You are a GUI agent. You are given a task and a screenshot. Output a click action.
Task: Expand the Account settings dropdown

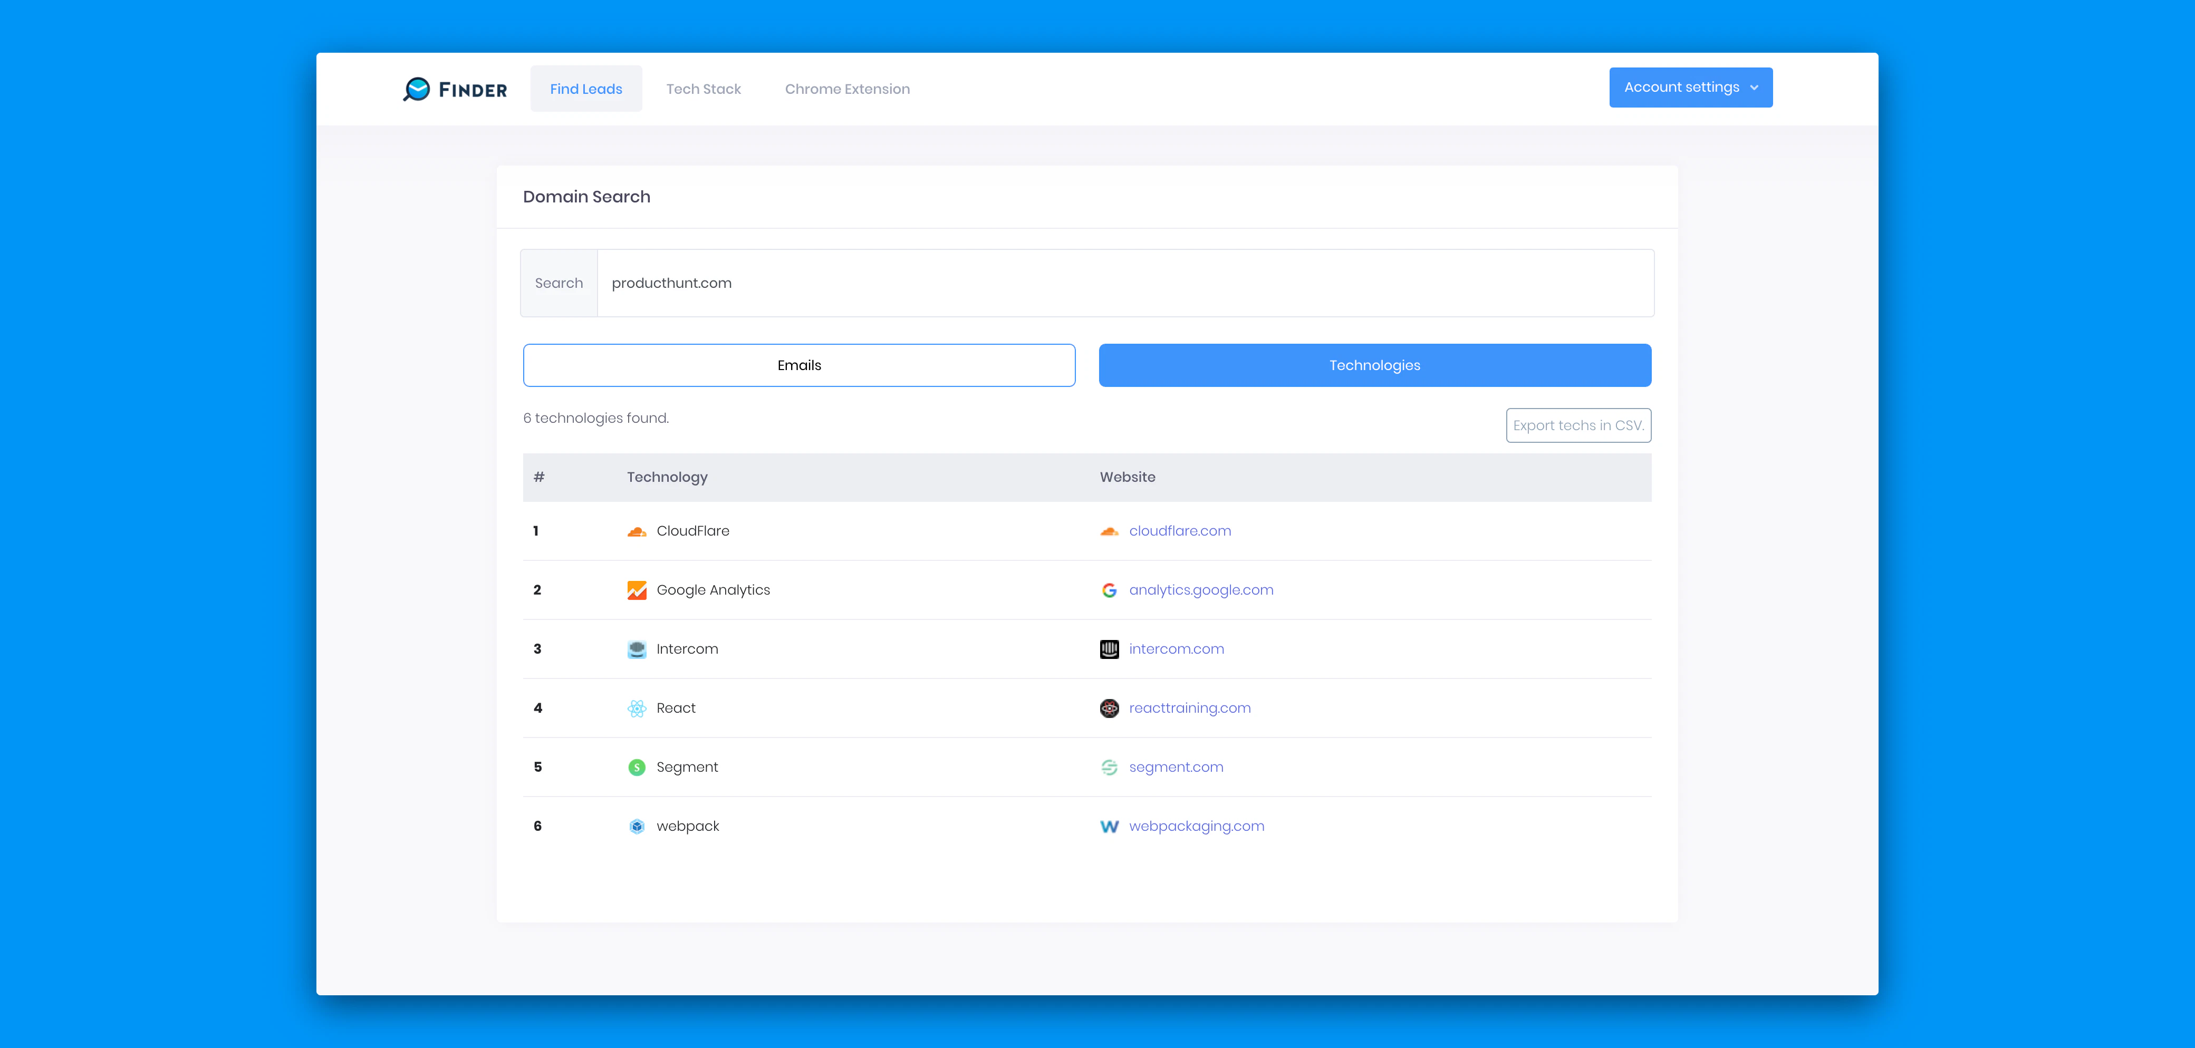tap(1691, 88)
